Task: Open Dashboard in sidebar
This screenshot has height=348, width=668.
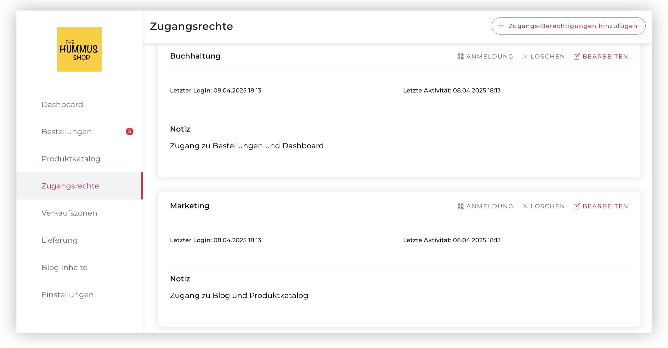Action: pos(62,105)
